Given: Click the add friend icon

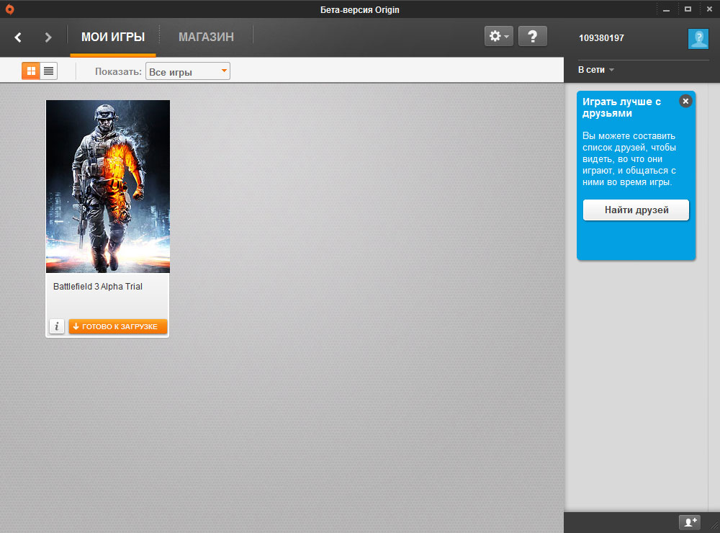Looking at the screenshot, I should pyautogui.click(x=690, y=522).
